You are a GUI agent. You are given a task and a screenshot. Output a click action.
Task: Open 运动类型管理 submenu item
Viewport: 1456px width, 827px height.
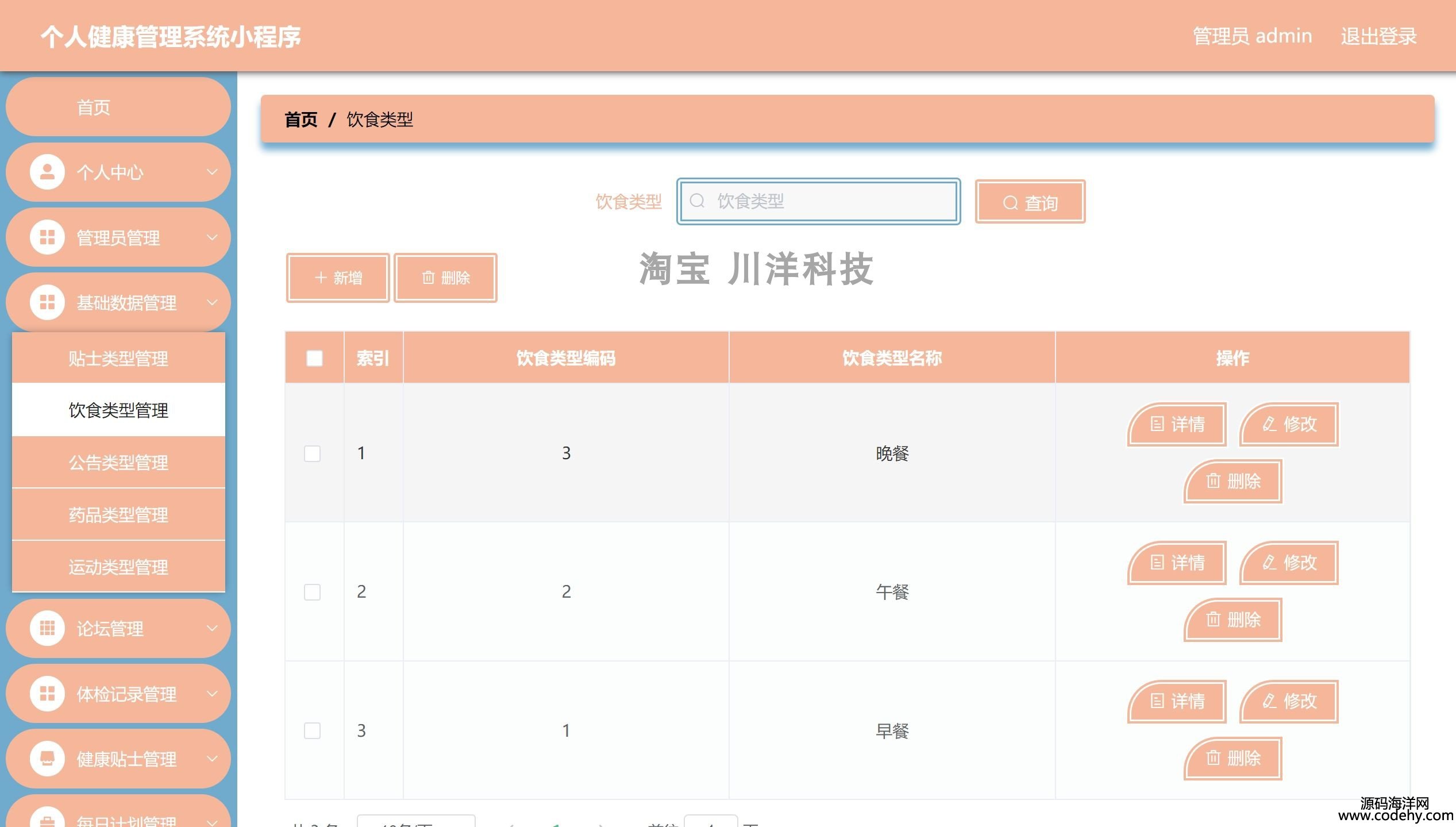(x=118, y=567)
